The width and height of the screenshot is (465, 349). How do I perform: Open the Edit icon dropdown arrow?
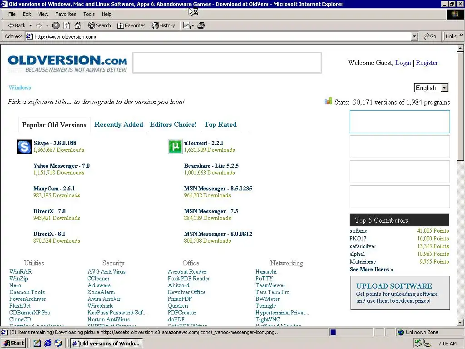pos(193,25)
